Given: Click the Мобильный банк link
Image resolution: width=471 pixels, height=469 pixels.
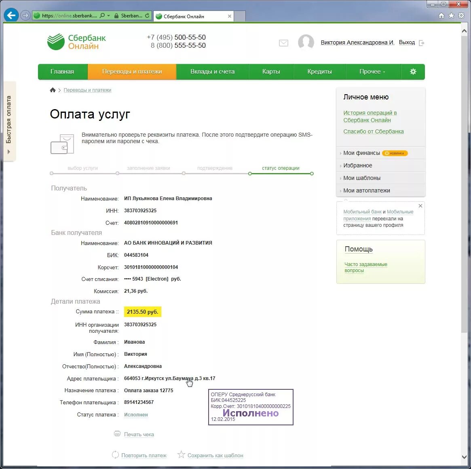Looking at the screenshot, I should 362,212.
